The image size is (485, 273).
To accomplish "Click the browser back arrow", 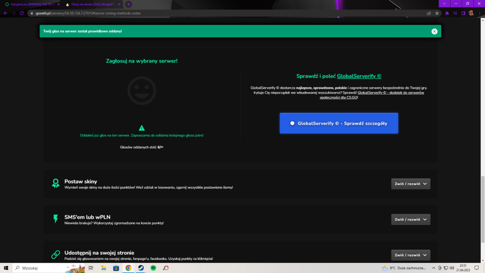I will coord(5,13).
